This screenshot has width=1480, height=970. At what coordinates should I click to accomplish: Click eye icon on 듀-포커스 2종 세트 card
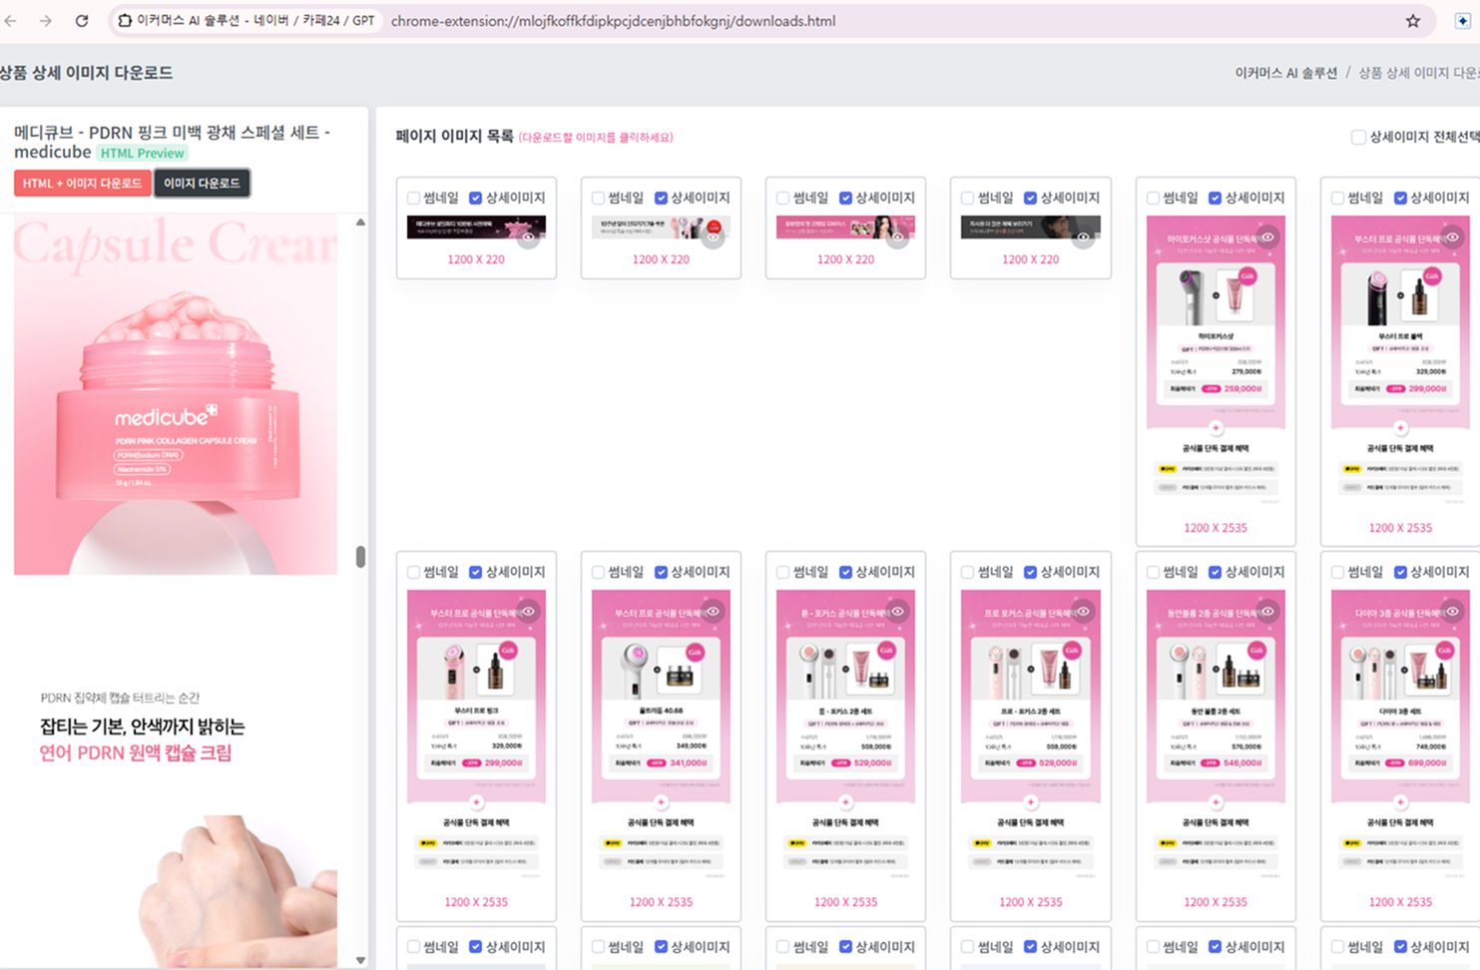click(x=897, y=612)
